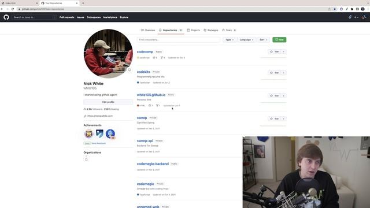
Task: Open the GitHub user avatar menu
Action: coord(364,17)
